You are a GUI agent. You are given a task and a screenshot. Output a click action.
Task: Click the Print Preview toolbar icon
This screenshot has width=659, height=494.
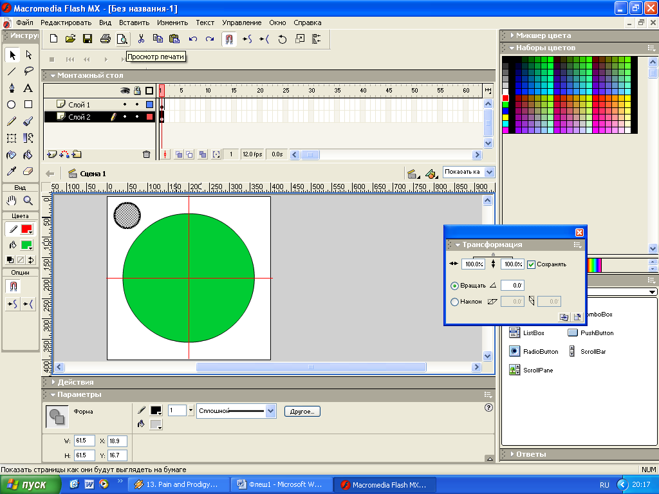point(122,39)
